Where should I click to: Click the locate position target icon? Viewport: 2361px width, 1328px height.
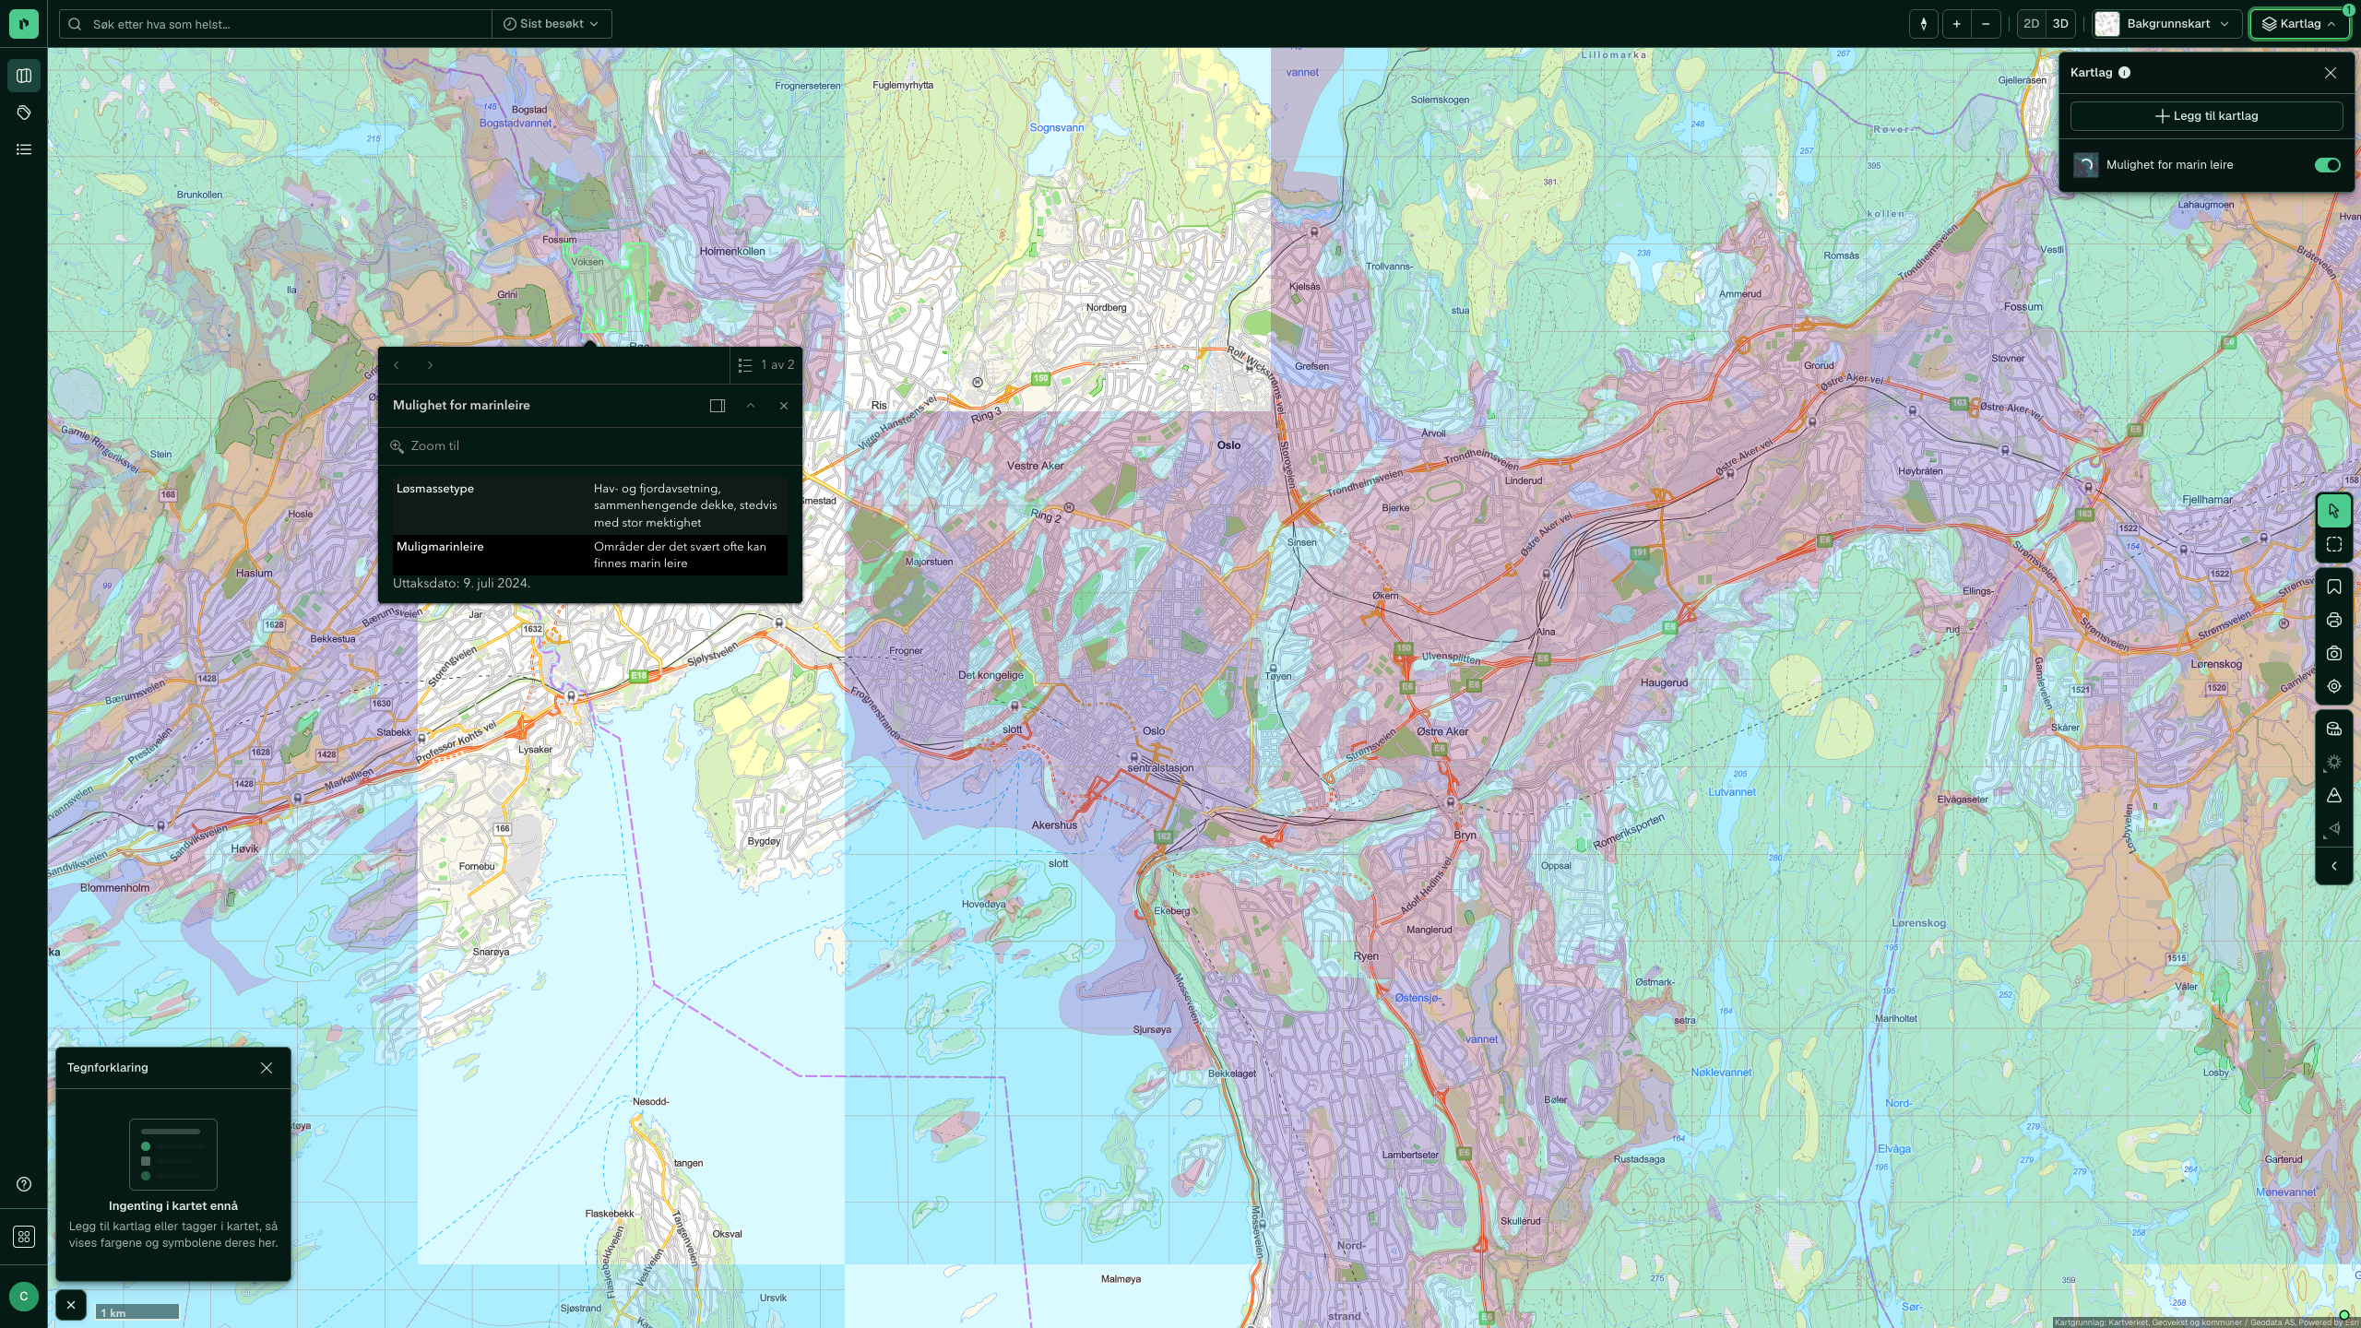pos(2334,686)
